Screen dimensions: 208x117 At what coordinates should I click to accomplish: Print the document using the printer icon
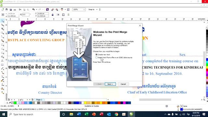pyautogui.click(x=15, y=9)
